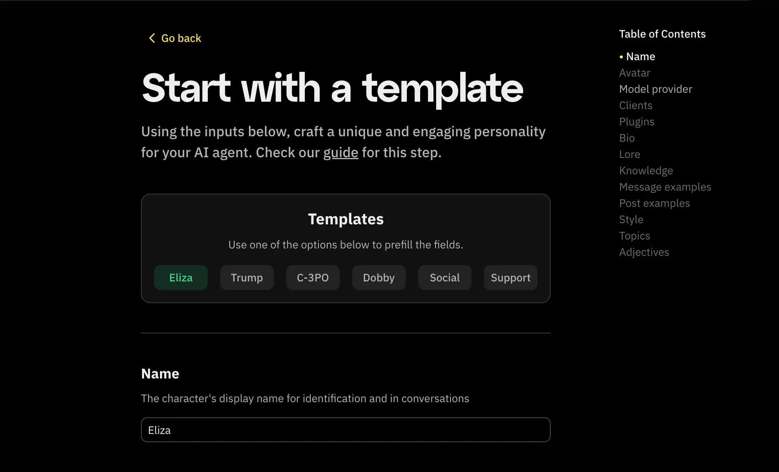The height and width of the screenshot is (472, 779).
Task: Jump to Adjectives in contents
Action: (x=644, y=252)
